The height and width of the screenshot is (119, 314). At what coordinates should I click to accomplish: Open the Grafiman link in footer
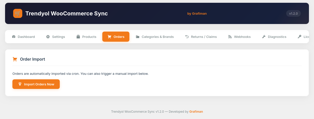point(196,111)
